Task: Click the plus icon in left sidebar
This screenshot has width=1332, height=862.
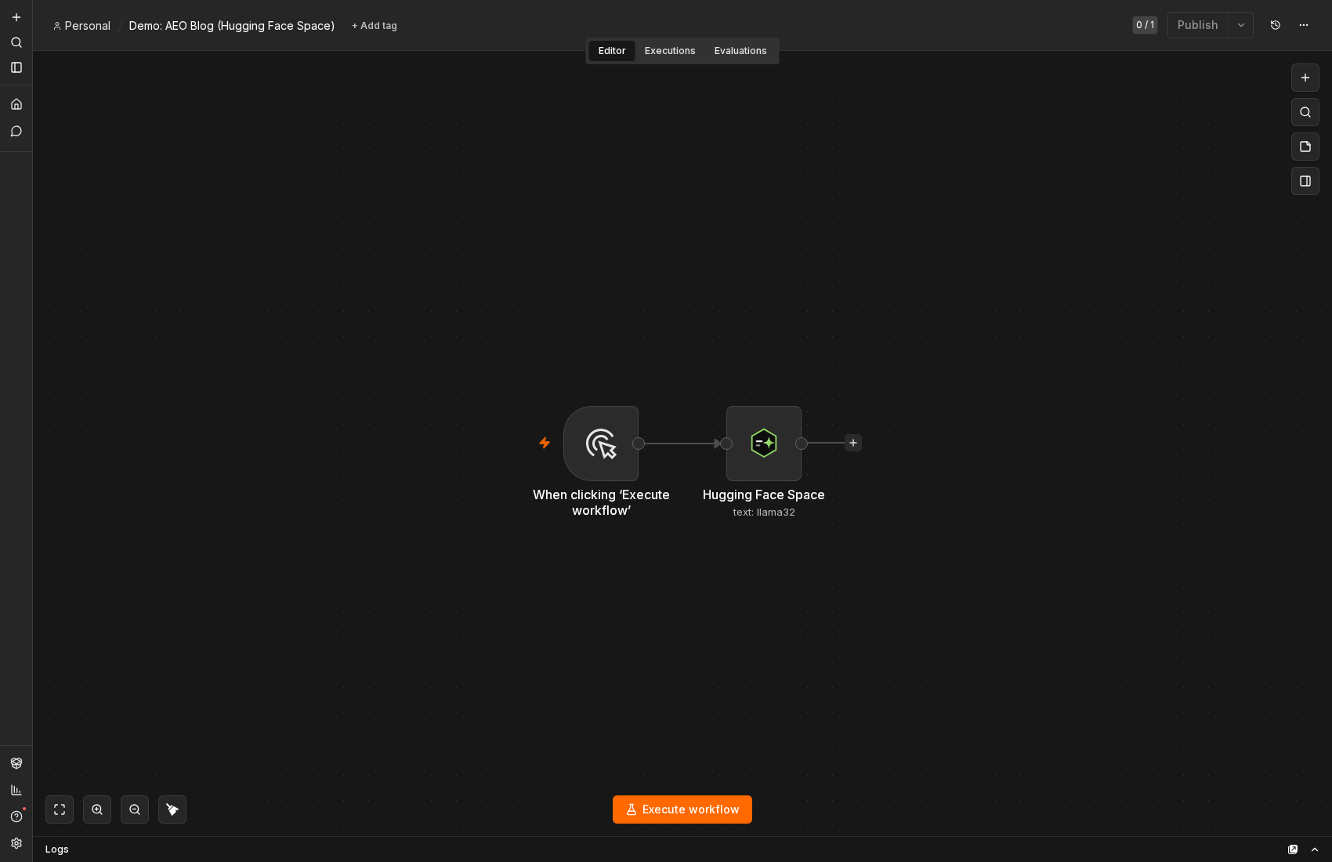Action: tap(16, 17)
